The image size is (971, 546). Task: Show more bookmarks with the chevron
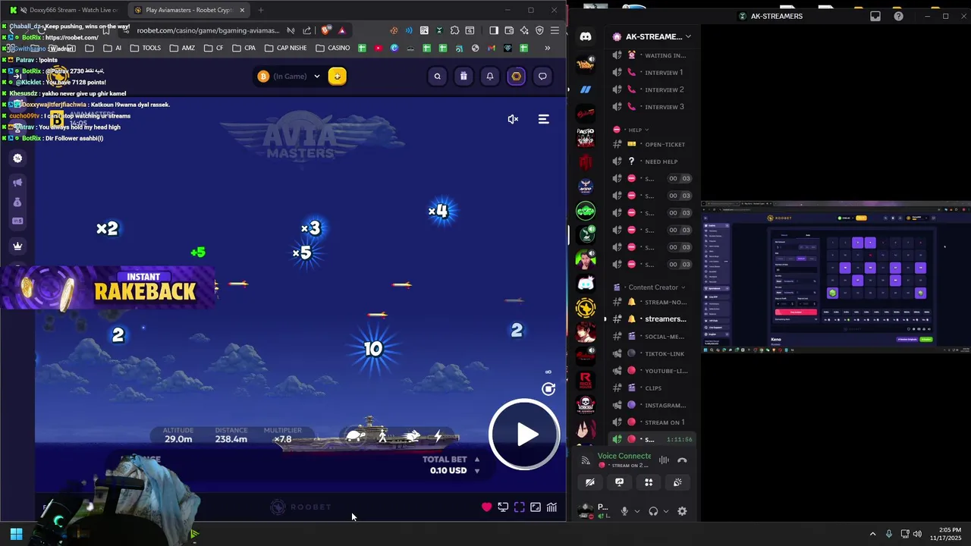[x=547, y=48]
